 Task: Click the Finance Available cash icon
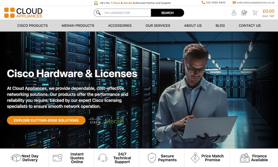[245, 158]
